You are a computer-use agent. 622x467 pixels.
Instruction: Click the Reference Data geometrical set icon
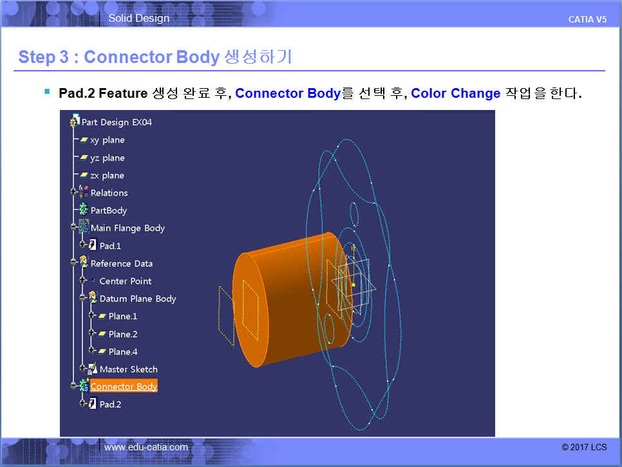(x=84, y=263)
